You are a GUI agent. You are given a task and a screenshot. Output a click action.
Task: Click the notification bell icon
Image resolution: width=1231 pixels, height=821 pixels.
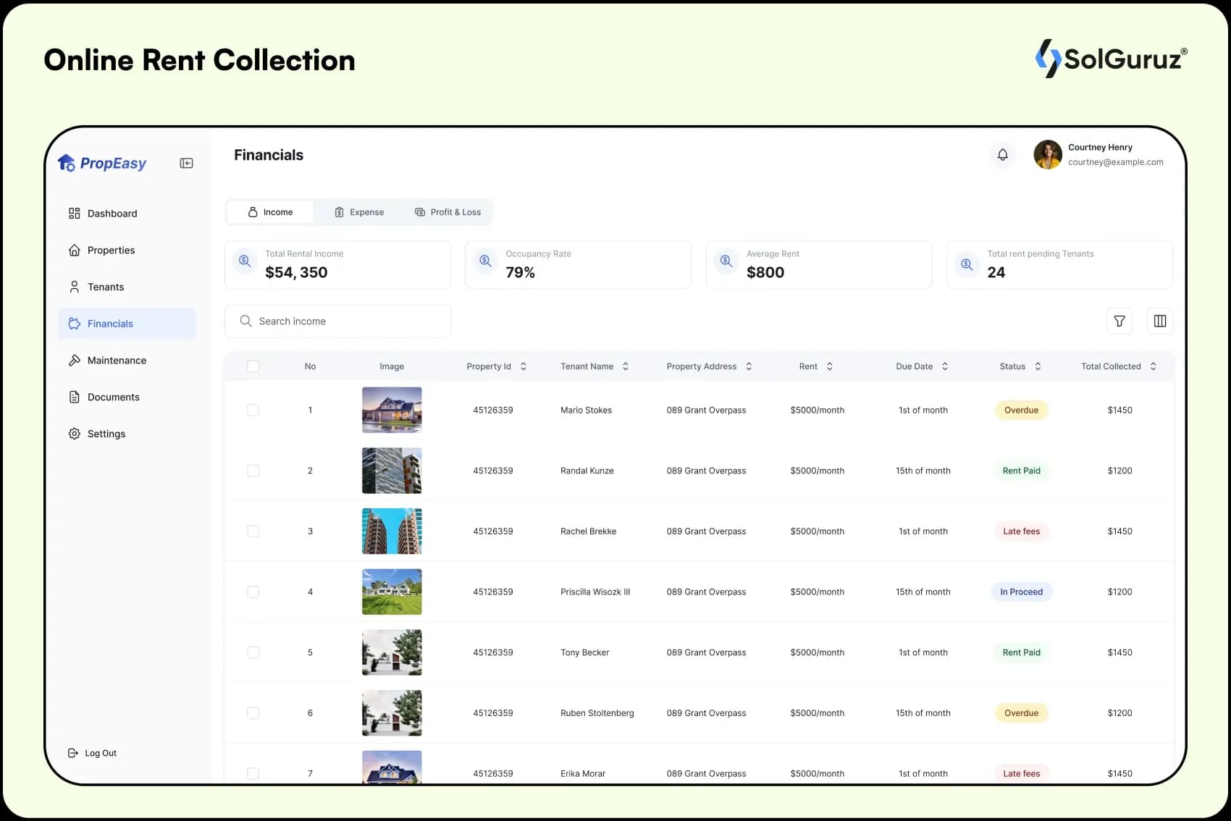pyautogui.click(x=1002, y=154)
